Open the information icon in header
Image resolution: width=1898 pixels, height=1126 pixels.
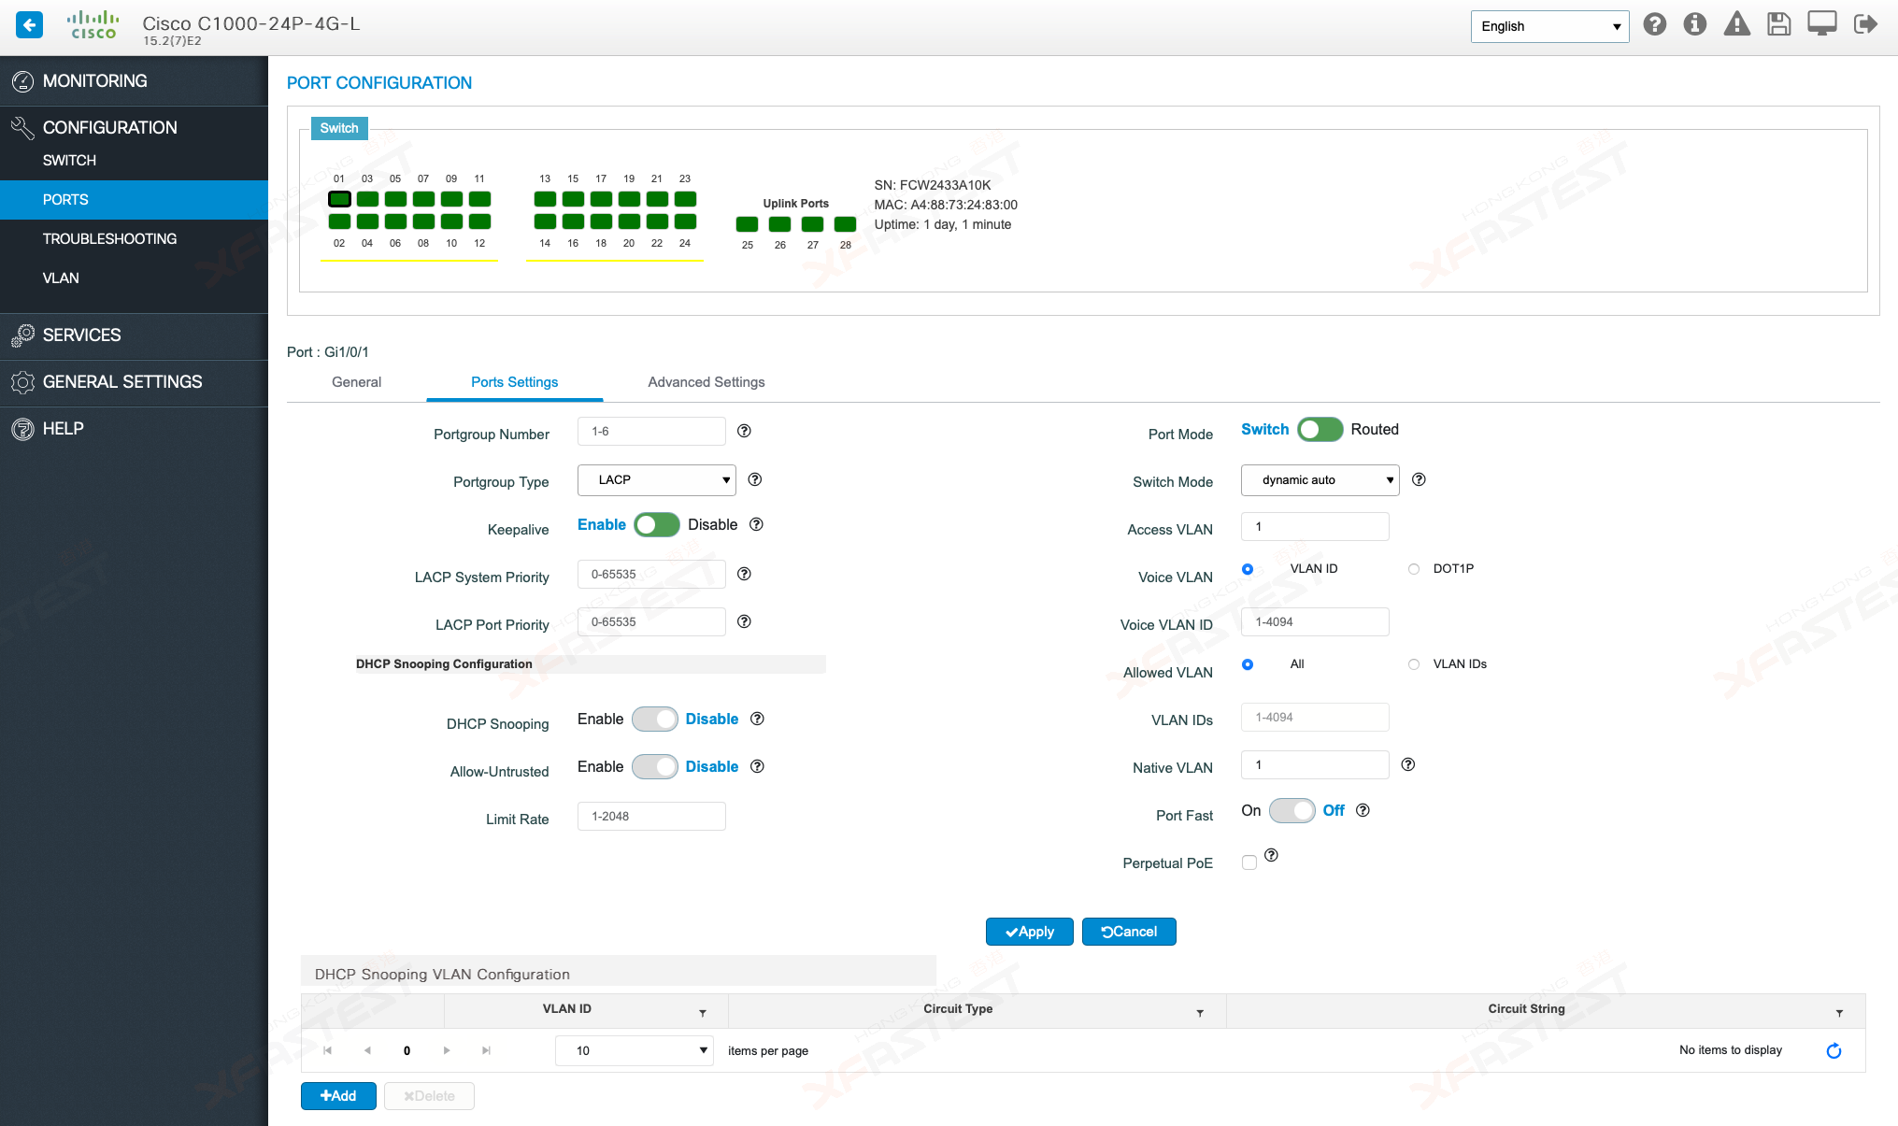click(1695, 24)
